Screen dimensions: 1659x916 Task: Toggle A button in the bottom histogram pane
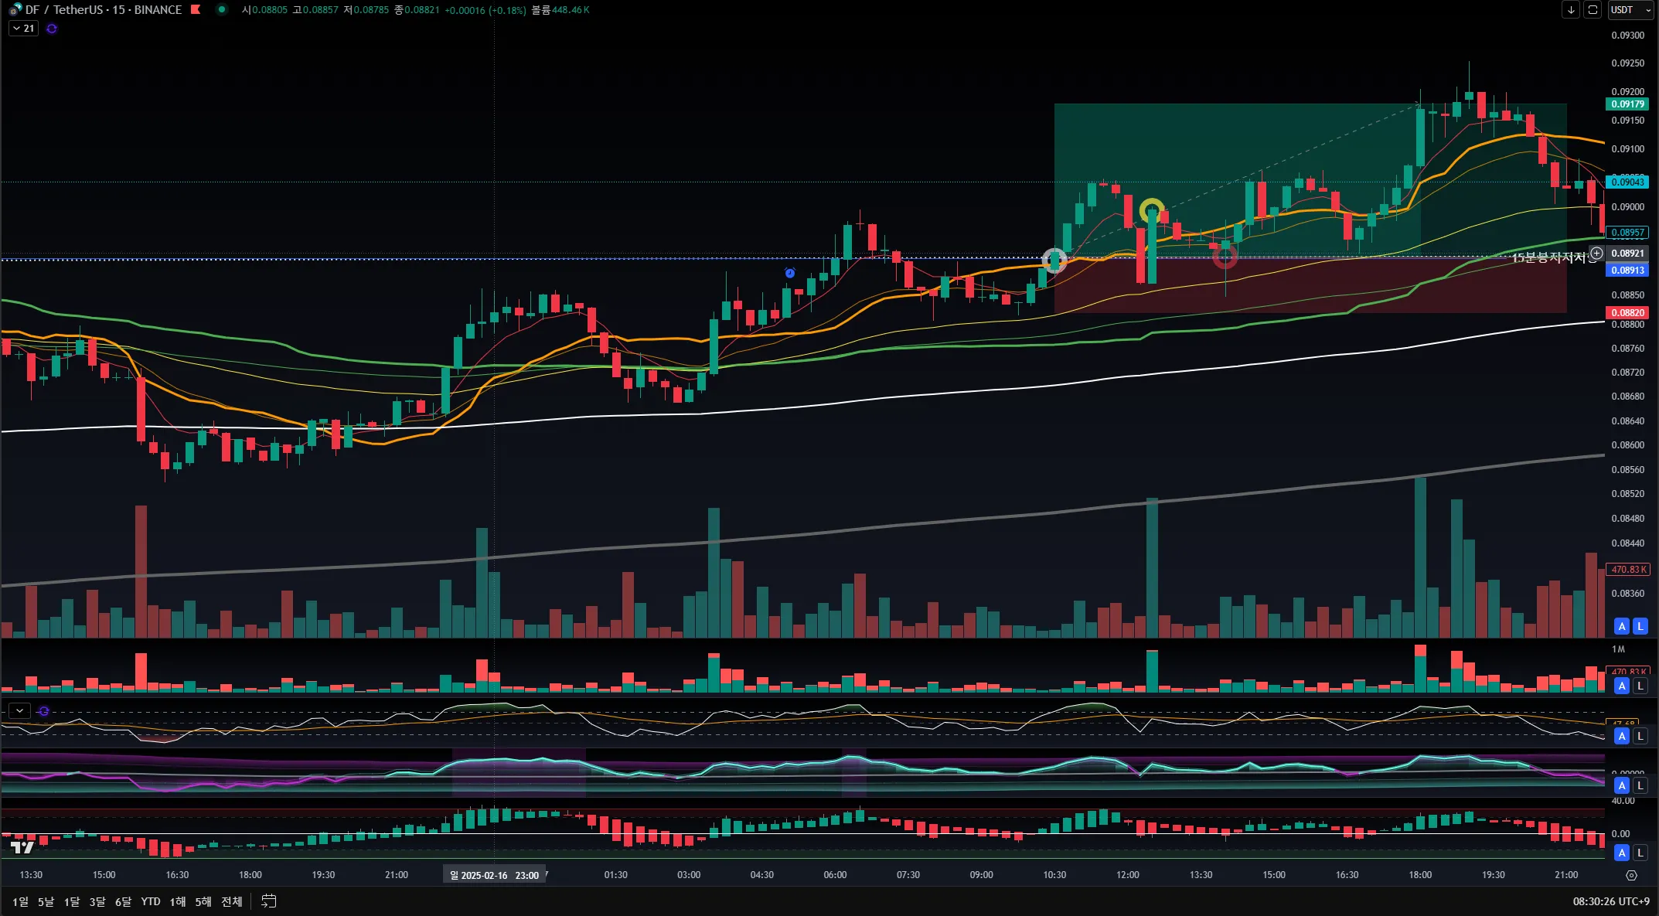pos(1622,853)
